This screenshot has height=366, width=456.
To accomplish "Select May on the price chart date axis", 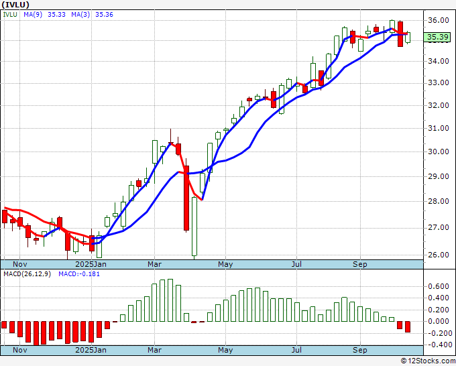I will [x=225, y=264].
